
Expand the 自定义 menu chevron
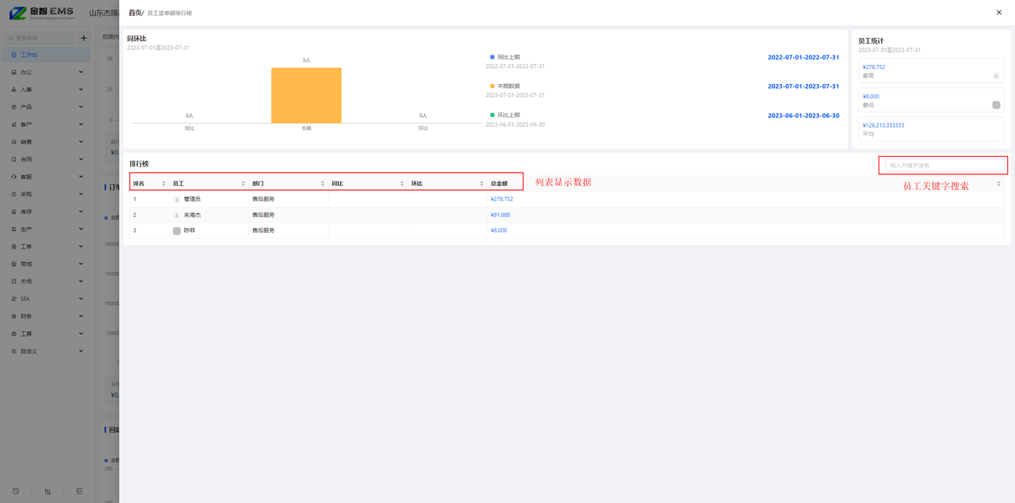click(81, 351)
